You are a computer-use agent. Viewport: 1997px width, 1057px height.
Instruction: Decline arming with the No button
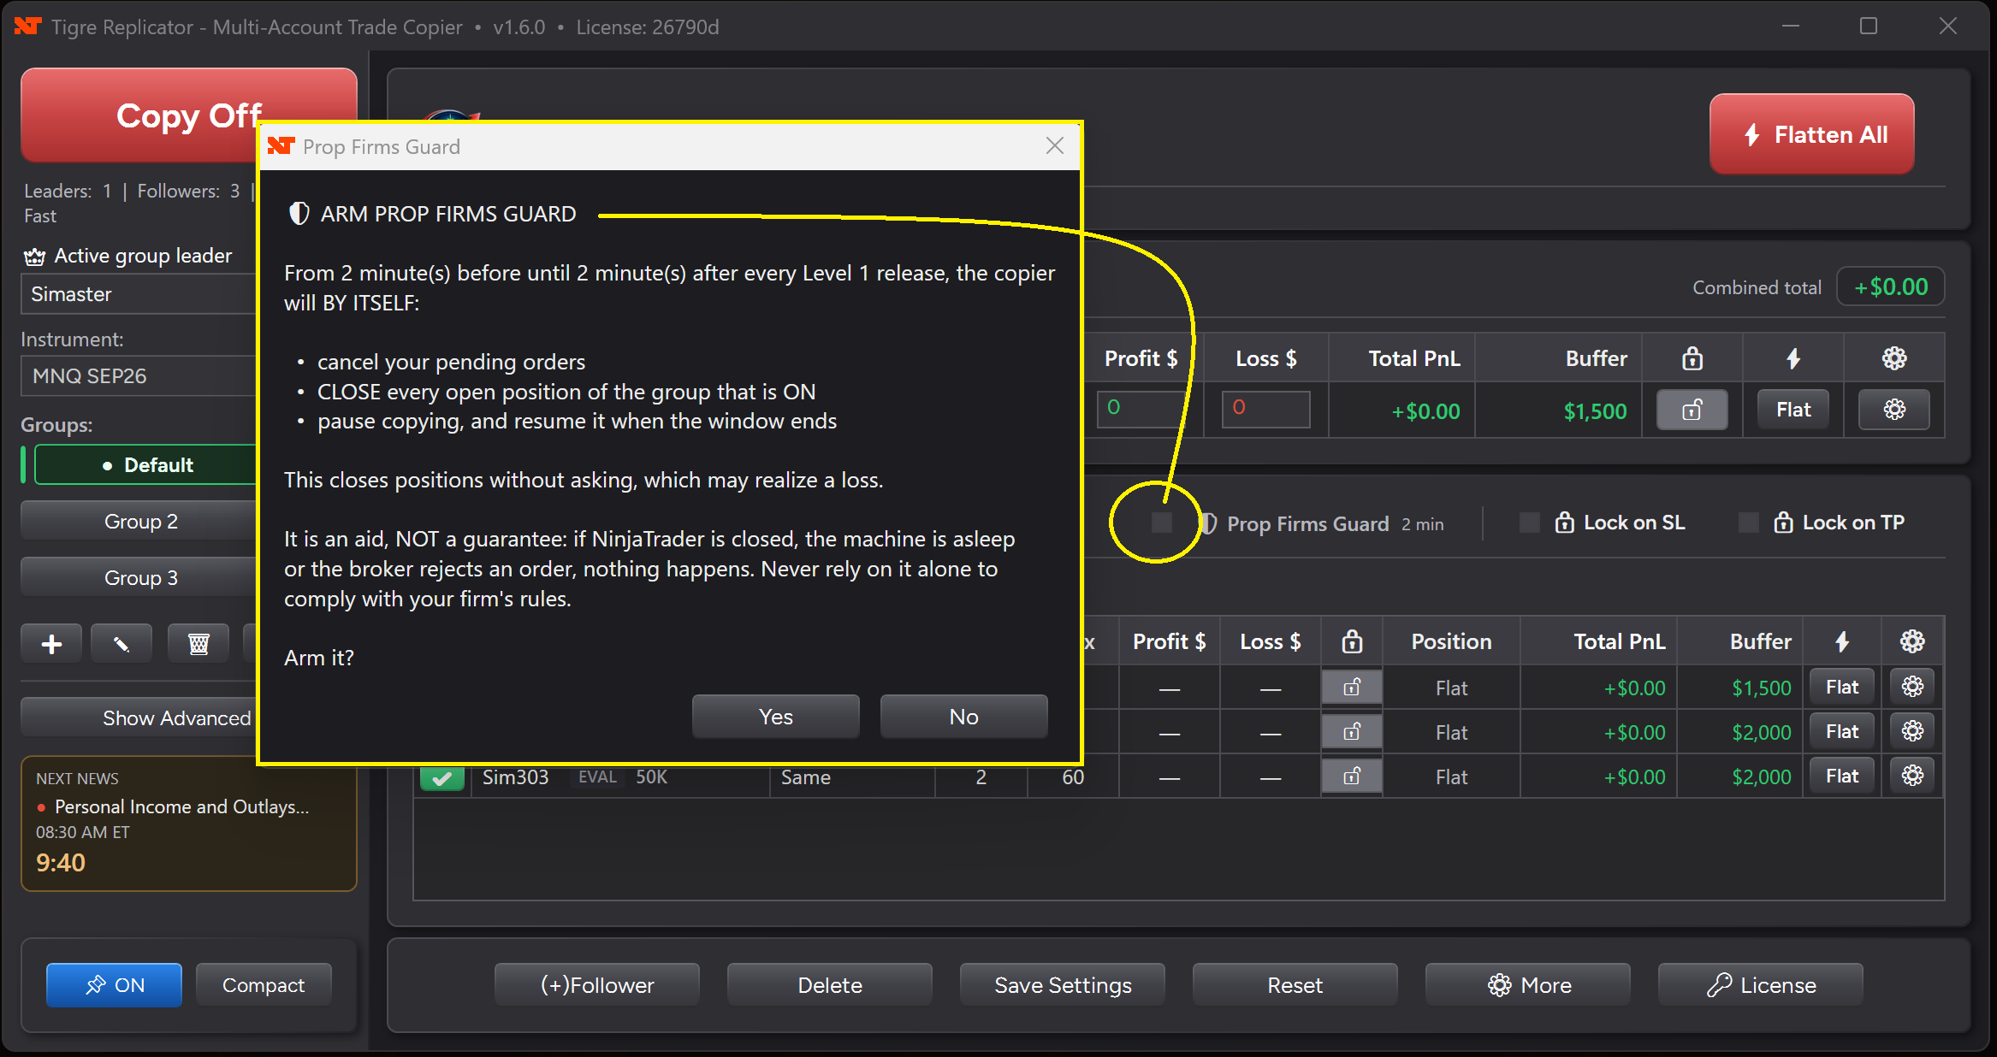point(963,717)
